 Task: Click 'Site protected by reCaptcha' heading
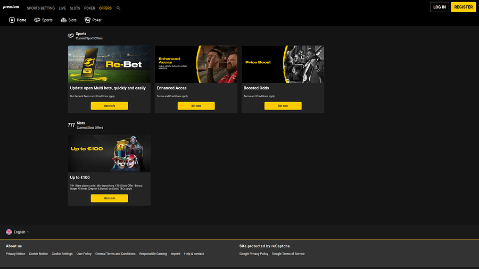tap(264, 246)
